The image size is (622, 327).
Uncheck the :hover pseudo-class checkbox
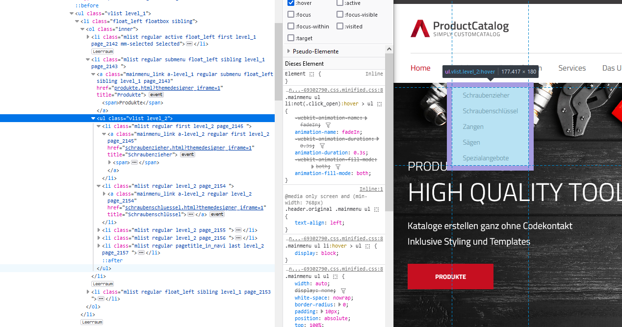291,3
